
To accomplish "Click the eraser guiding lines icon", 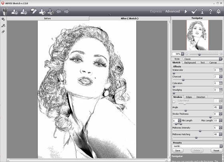I will pyautogui.click(x=34, y=11).
